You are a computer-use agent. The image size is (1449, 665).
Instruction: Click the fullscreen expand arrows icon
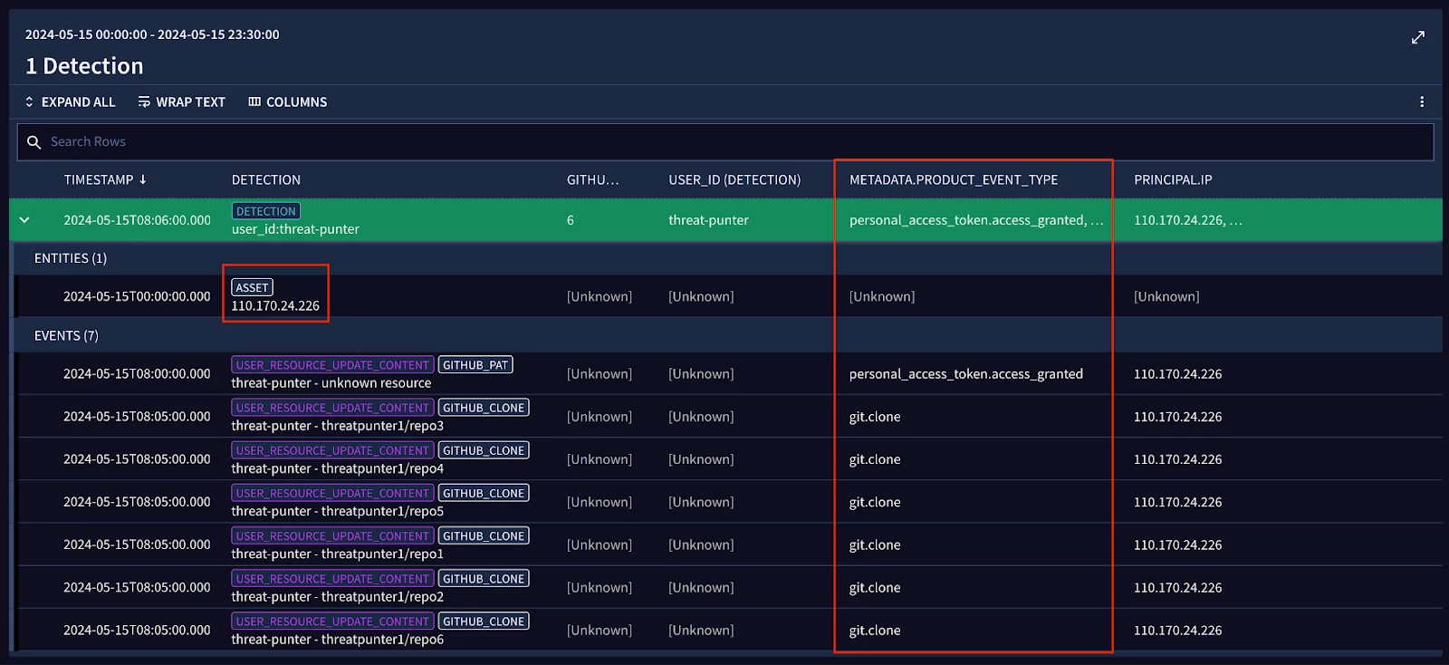(x=1418, y=37)
